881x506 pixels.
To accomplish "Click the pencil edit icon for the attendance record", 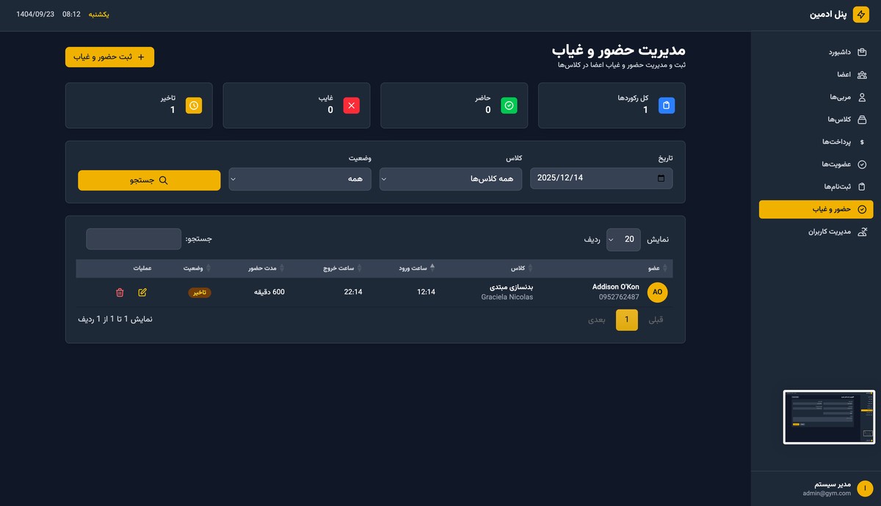I will 142,293.
